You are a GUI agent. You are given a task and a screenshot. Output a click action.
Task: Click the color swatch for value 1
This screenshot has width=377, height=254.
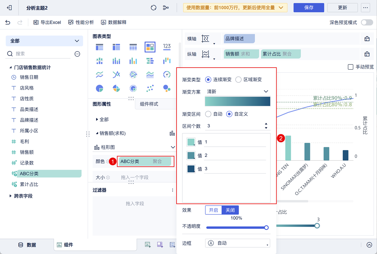point(191,142)
